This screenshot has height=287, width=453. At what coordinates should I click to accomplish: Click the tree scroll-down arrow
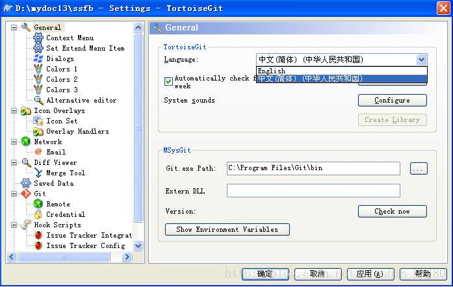pos(138,245)
